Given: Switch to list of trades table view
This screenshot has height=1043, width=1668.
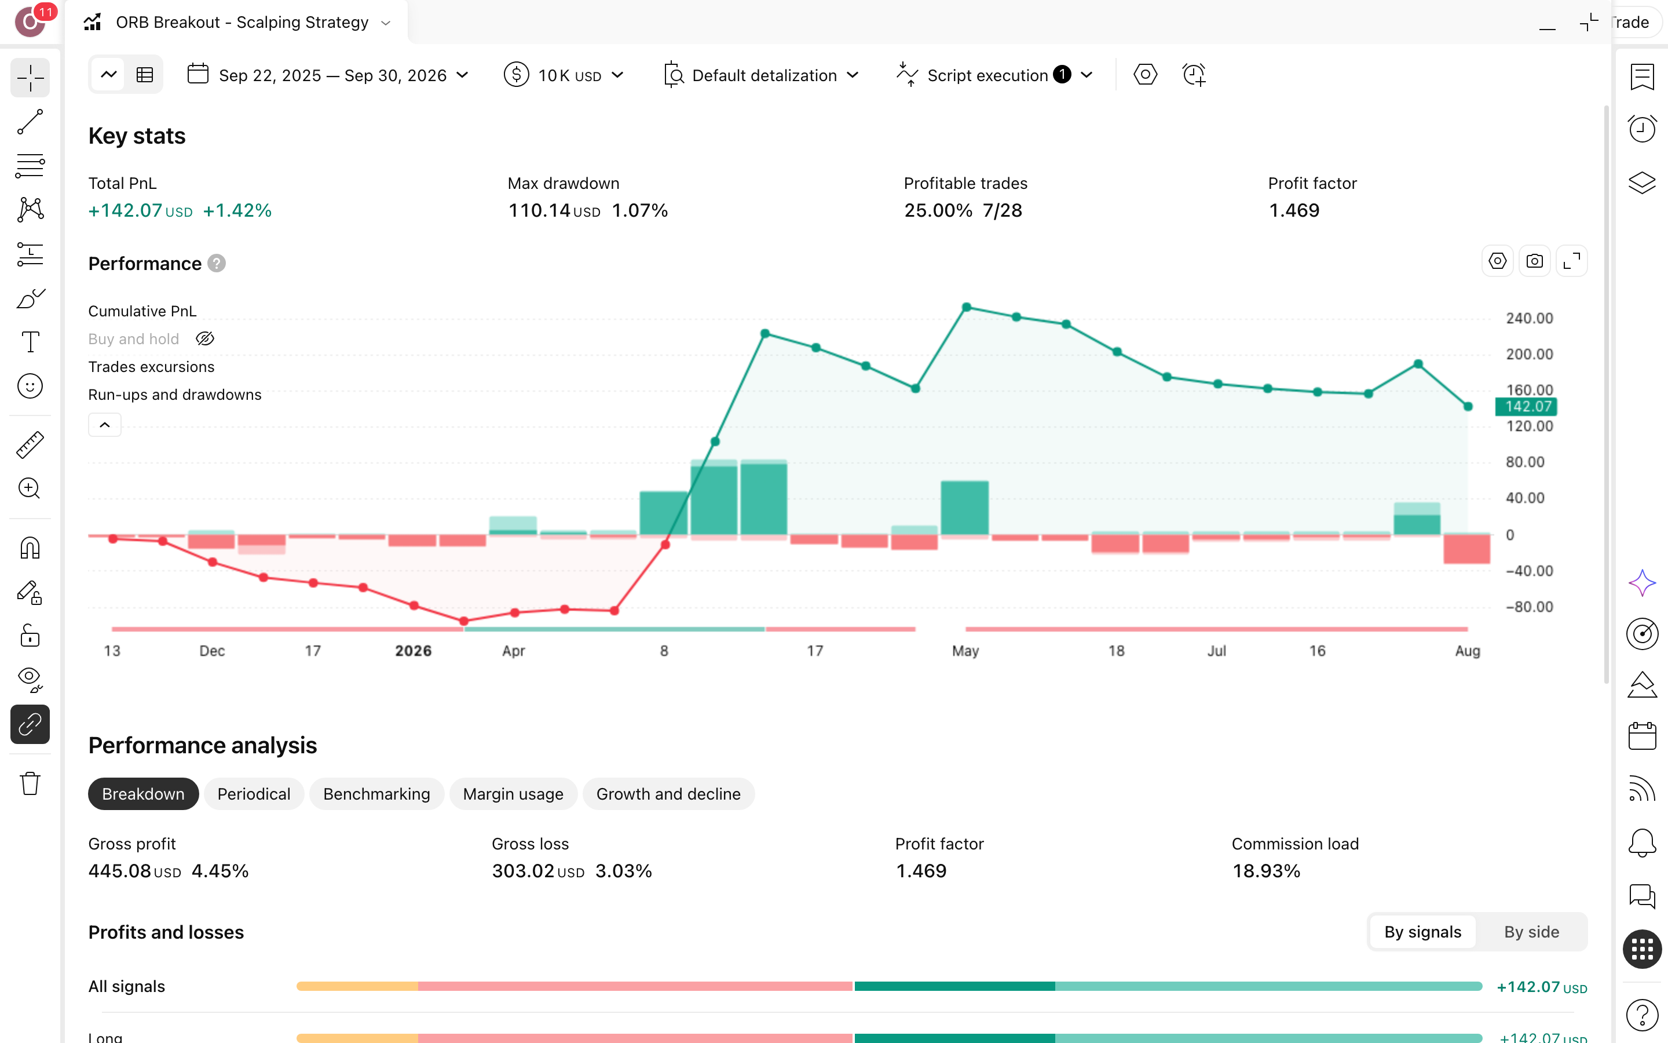Looking at the screenshot, I should coord(145,75).
